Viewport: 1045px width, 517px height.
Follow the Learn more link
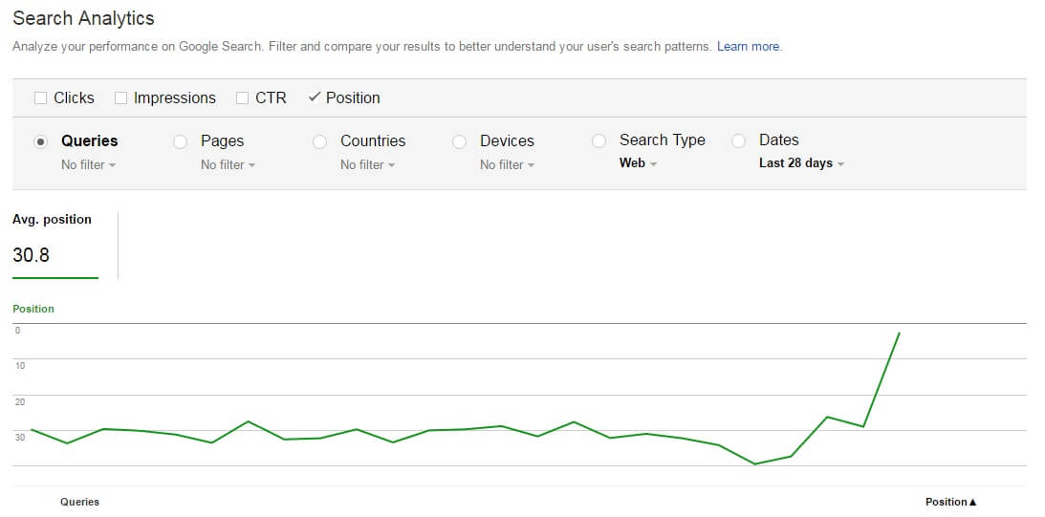(748, 47)
